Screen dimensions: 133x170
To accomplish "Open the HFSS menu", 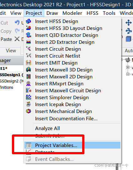I will 93,13.
